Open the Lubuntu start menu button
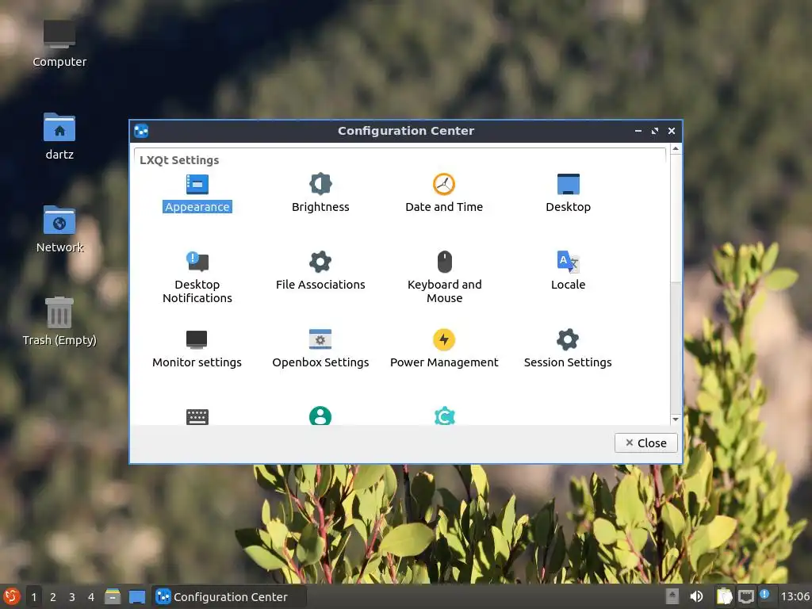Image resolution: width=812 pixels, height=609 pixels. click(x=11, y=596)
